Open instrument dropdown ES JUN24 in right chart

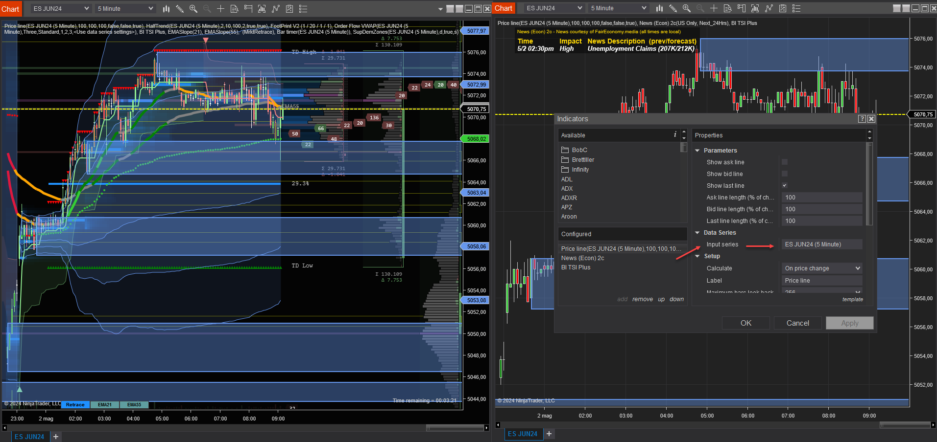coord(554,8)
